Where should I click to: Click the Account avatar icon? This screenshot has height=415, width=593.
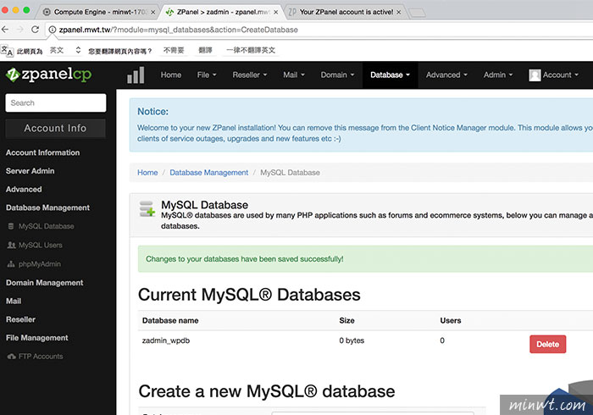(x=535, y=75)
